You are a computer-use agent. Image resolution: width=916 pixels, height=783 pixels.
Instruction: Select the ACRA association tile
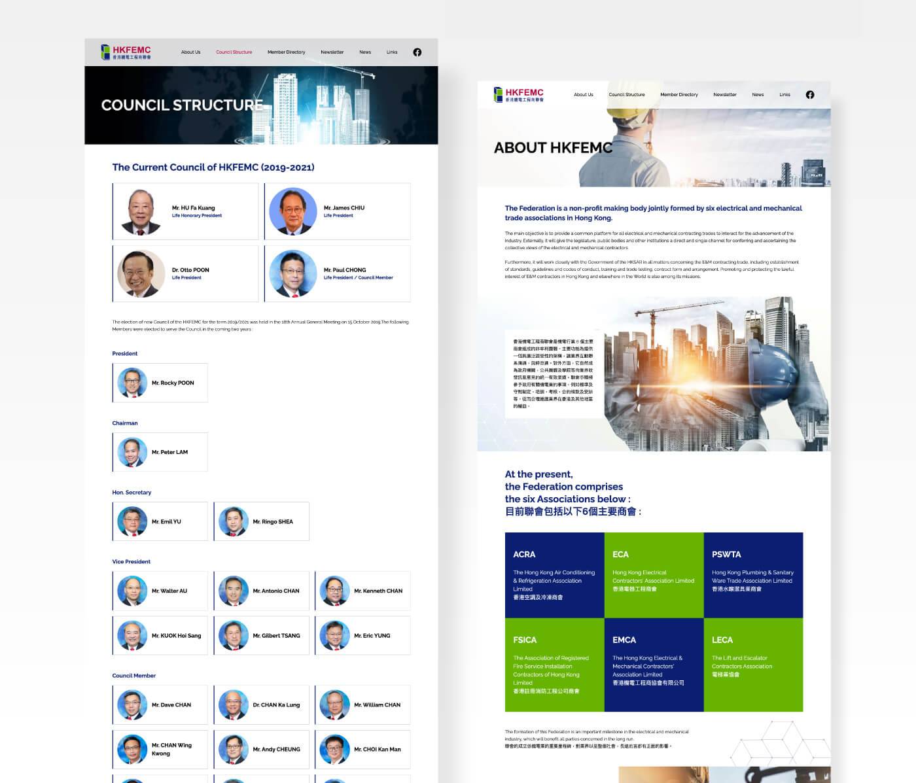point(554,575)
